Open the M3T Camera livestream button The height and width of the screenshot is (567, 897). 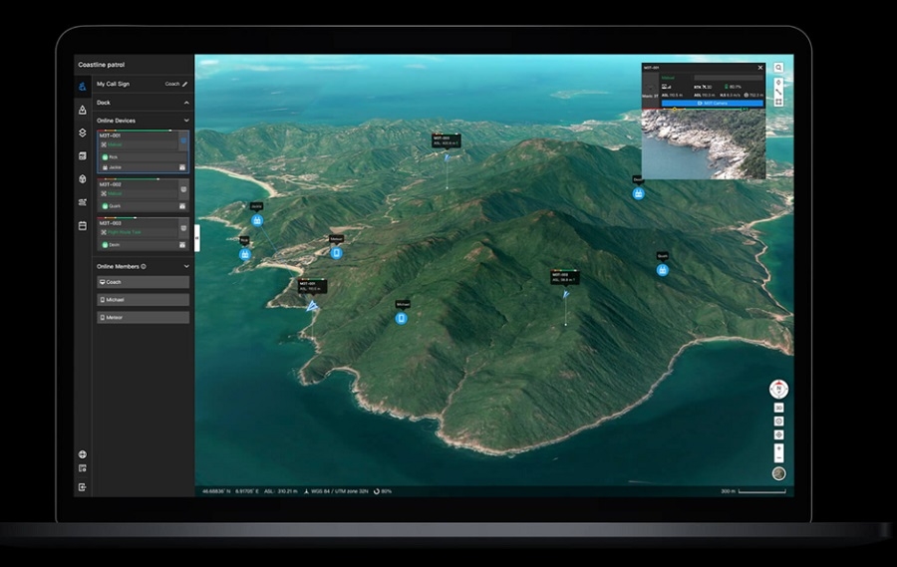pyautogui.click(x=713, y=103)
